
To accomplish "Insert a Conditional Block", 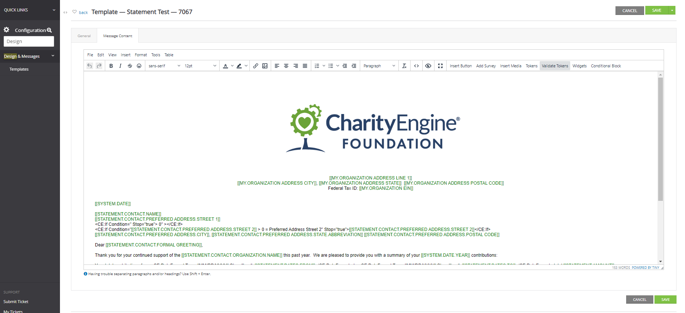I will (x=606, y=66).
